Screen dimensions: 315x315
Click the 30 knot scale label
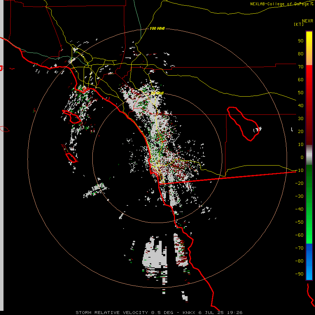coord(301,119)
